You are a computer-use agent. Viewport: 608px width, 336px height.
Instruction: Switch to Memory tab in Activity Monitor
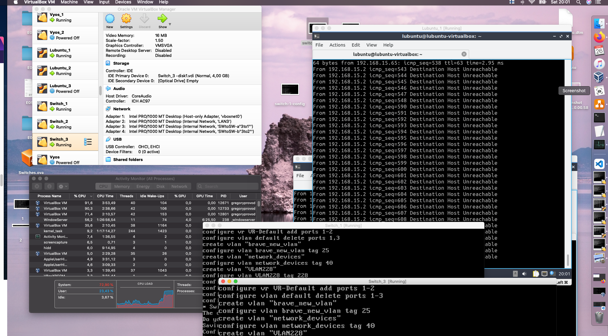[122, 186]
